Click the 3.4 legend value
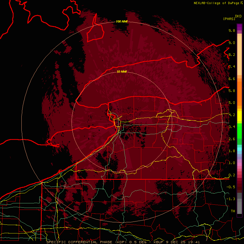 [x=232, y=127]
